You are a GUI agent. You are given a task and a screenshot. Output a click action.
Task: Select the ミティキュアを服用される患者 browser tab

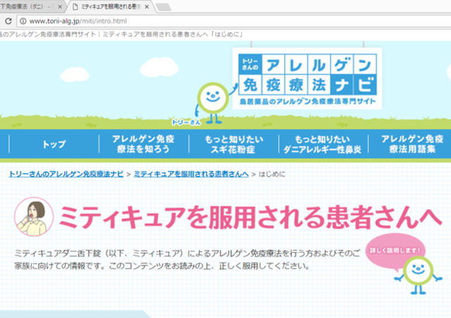point(111,6)
